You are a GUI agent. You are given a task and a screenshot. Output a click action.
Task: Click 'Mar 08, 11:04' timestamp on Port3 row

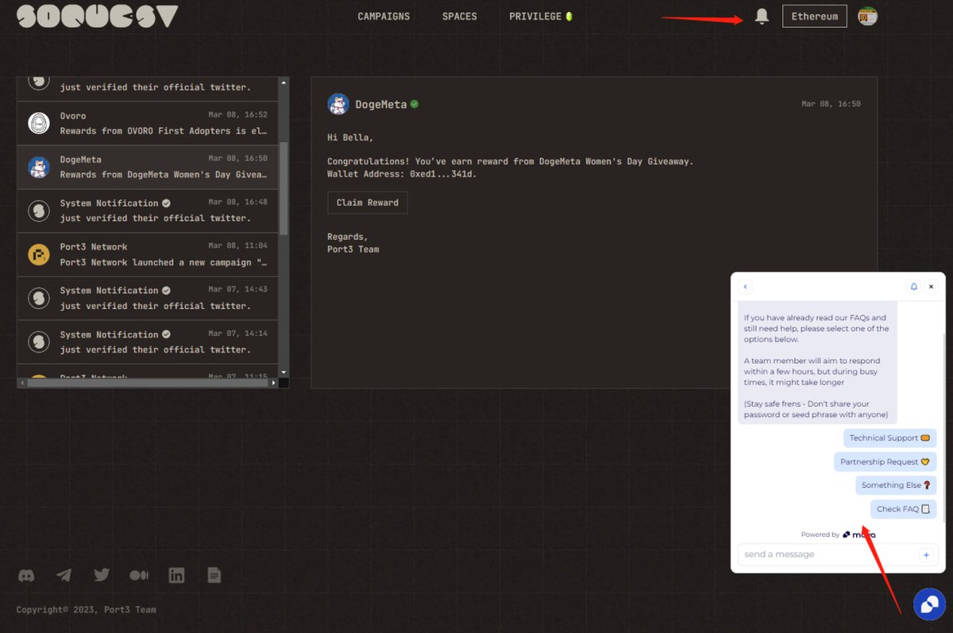(x=238, y=246)
